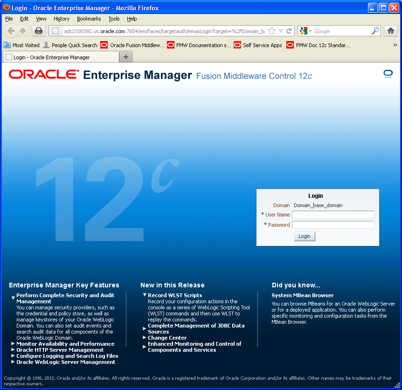Open the FMW Doc 12c Standard bookmark
Viewport: 402px width, 390px height.
[x=318, y=45]
